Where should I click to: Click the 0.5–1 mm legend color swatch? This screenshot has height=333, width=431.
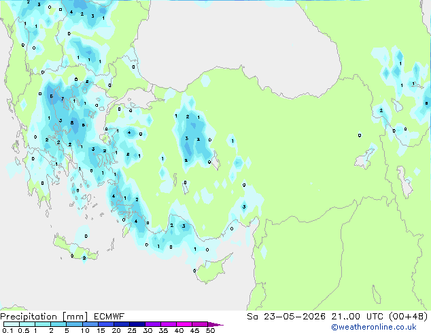pos(27,324)
